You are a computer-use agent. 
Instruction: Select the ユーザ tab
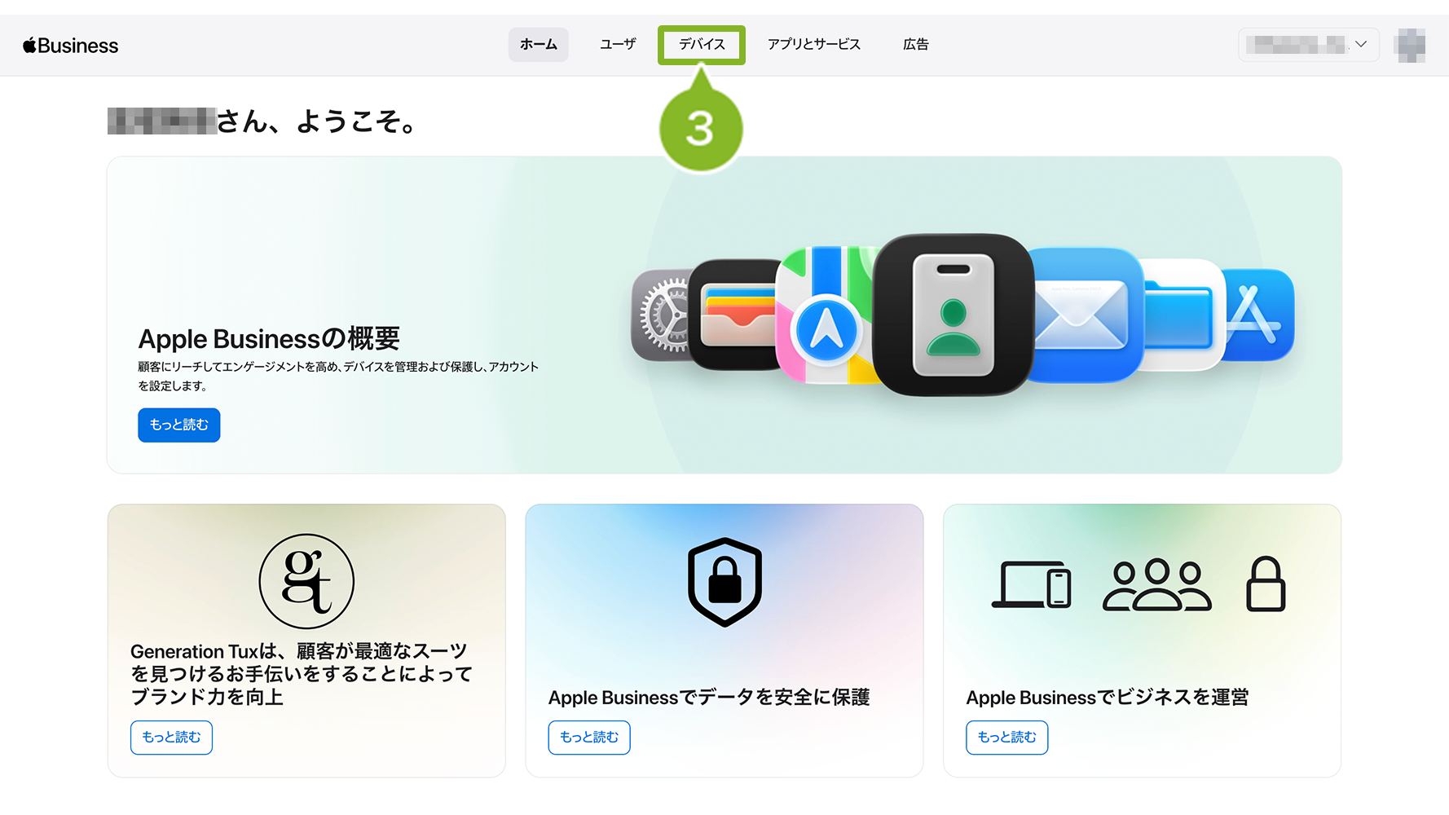tap(618, 44)
